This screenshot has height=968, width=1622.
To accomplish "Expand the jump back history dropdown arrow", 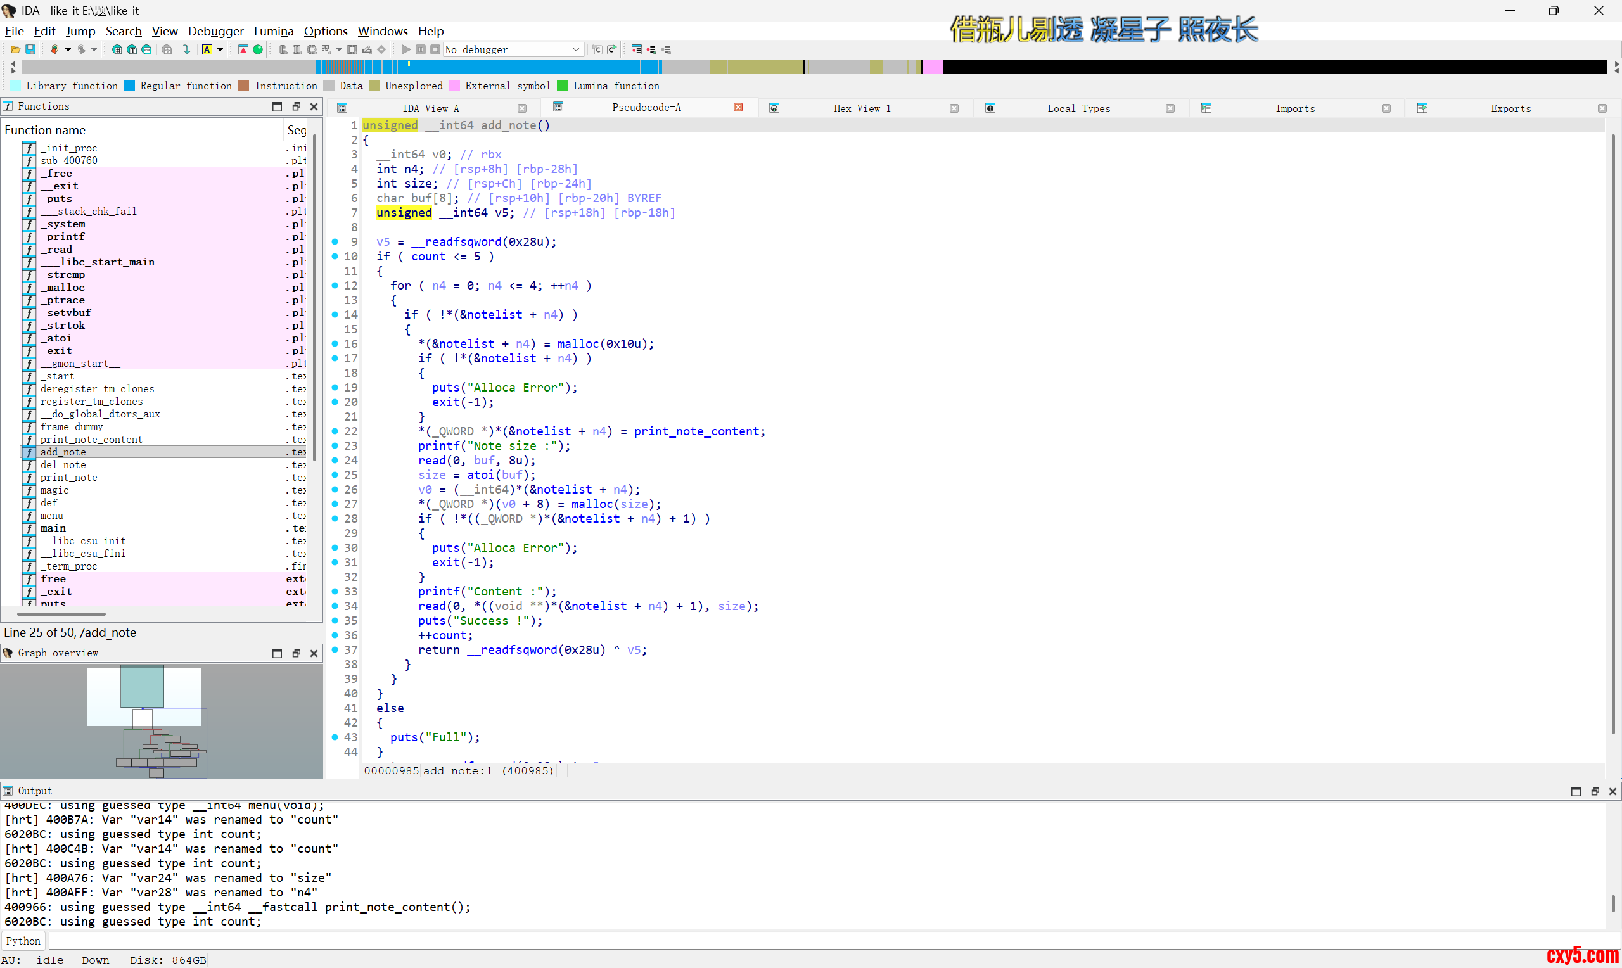I will click(68, 49).
